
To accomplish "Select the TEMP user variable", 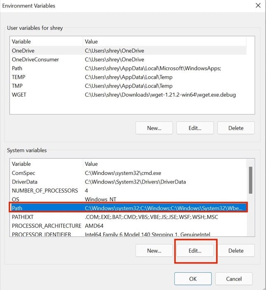I will (129, 77).
